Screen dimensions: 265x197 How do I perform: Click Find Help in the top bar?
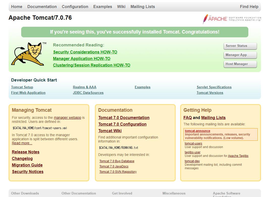tap(249, 7)
